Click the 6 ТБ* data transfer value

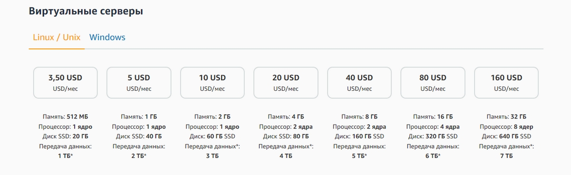tap(433, 156)
